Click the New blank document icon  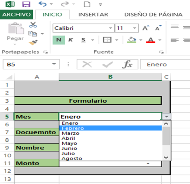(x=87, y=5)
